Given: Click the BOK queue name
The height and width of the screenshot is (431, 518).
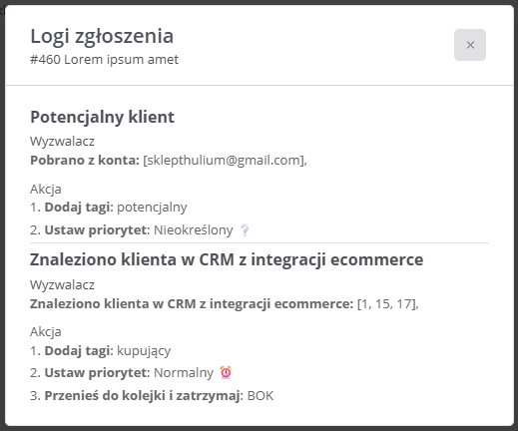Looking at the screenshot, I should click(x=260, y=396).
